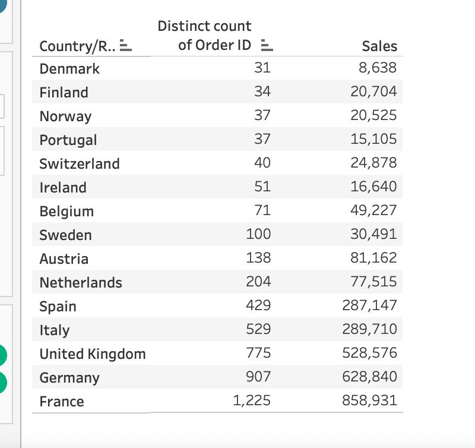
Task: Click Germany's sales value 628,840
Action: pyautogui.click(x=369, y=377)
